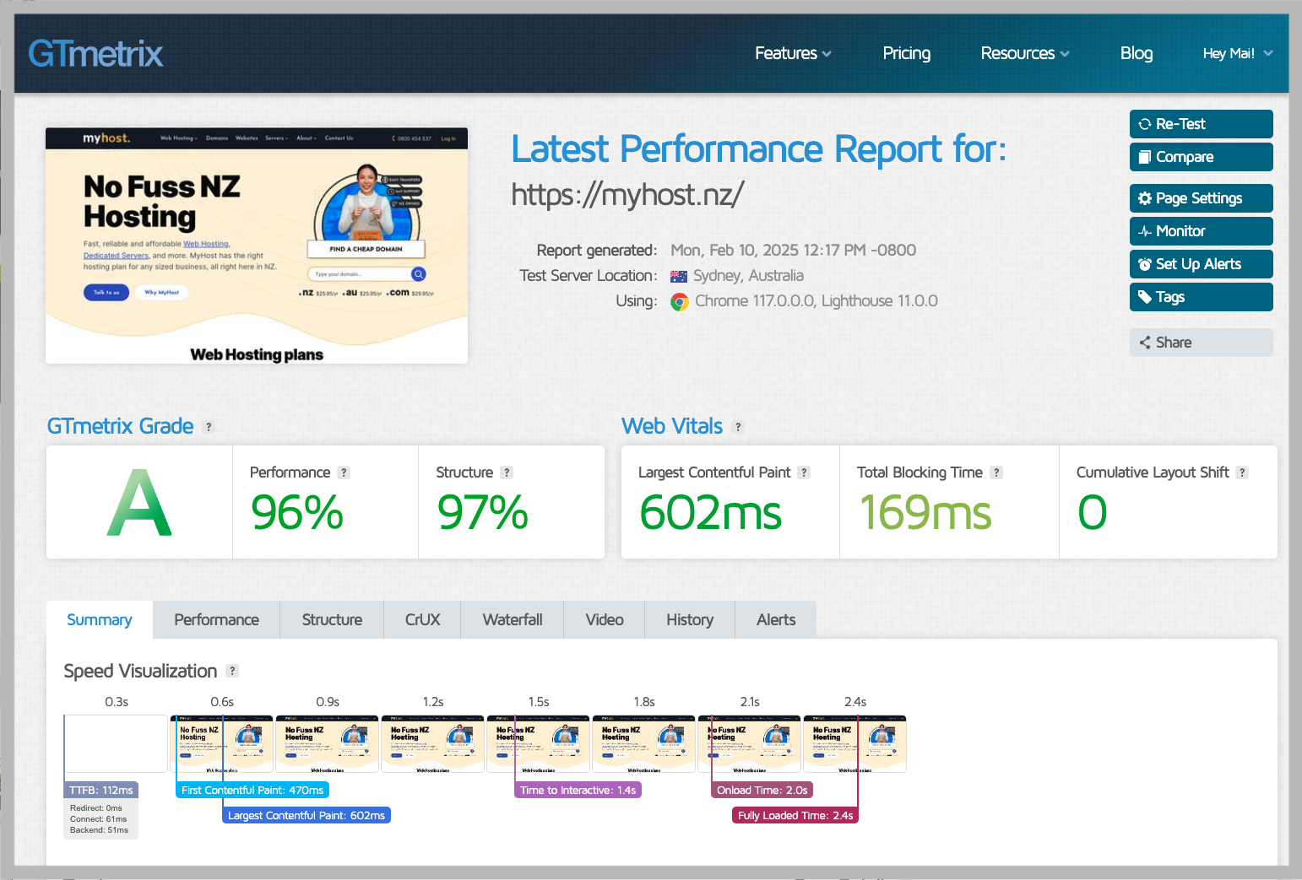The width and height of the screenshot is (1302, 880).
Task: Click the Set Up Alerts button
Action: 1201,264
